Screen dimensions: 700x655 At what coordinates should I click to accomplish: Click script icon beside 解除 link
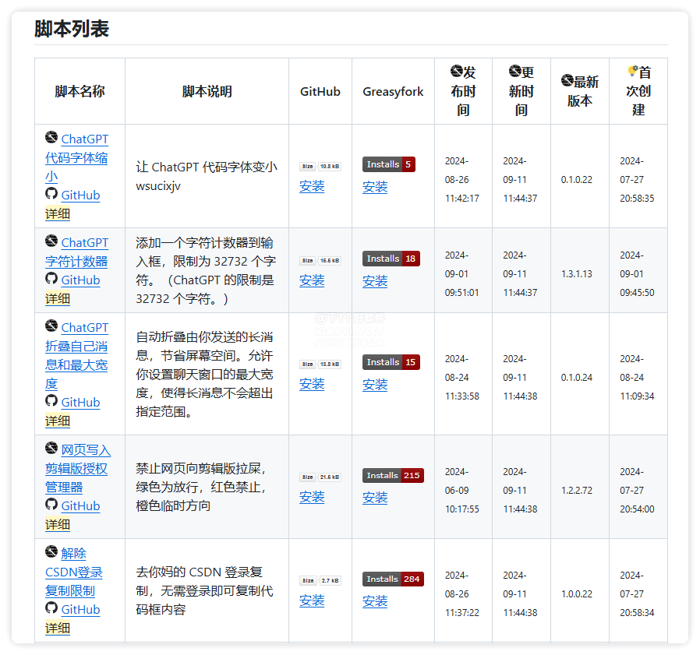pos(51,551)
